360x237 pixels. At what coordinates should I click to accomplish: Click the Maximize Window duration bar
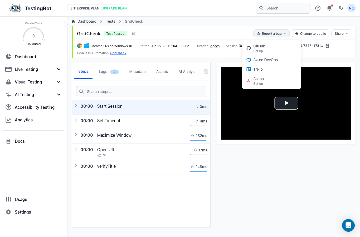pyautogui.click(x=199, y=140)
